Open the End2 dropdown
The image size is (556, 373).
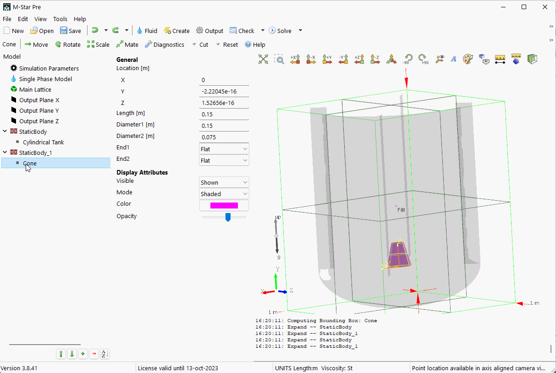224,160
